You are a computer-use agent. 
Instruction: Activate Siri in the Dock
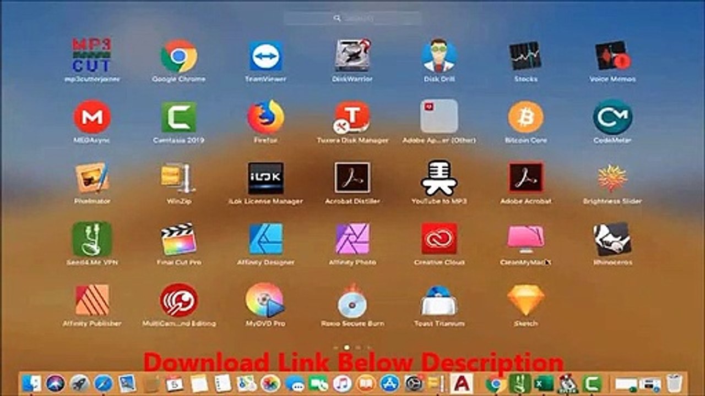(56, 383)
